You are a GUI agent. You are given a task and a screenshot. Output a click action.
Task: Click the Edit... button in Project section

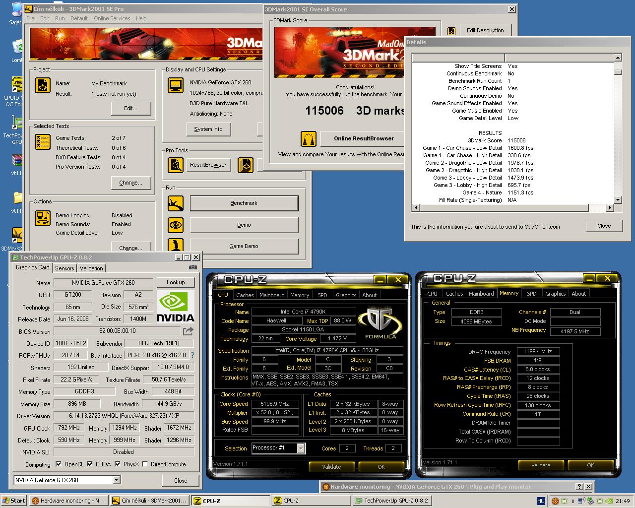click(130, 108)
